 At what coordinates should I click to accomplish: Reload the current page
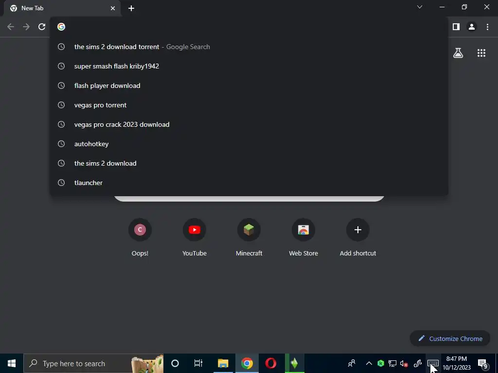pyautogui.click(x=42, y=27)
